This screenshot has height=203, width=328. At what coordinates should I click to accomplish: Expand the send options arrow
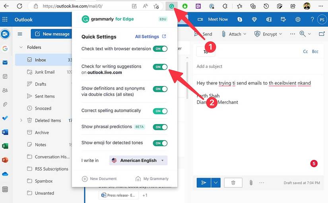(x=216, y=183)
